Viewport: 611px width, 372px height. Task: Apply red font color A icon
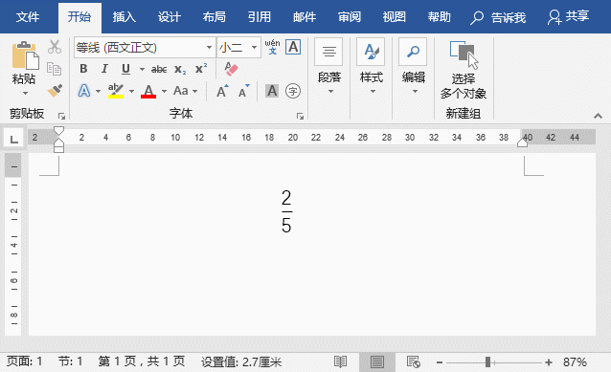click(x=148, y=91)
